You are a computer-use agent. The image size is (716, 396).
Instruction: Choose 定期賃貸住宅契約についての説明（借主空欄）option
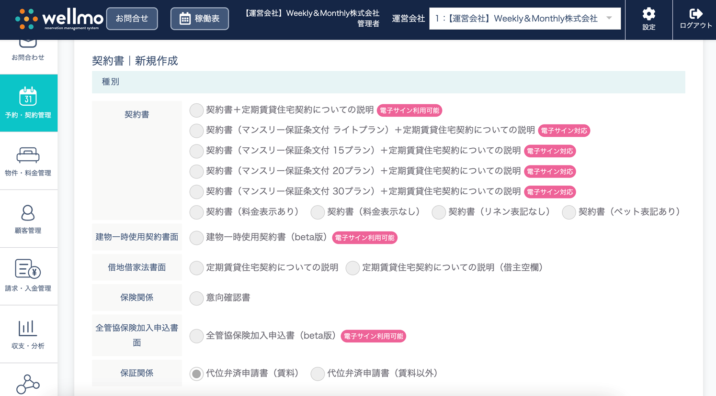(x=352, y=268)
